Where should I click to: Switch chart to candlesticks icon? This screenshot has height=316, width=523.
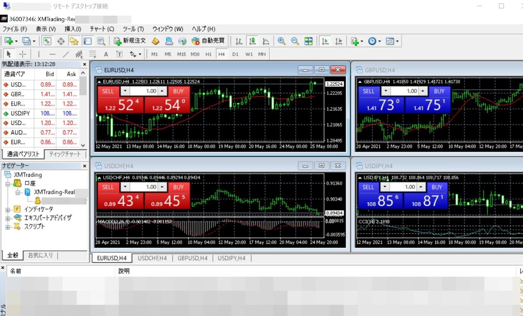point(252,41)
